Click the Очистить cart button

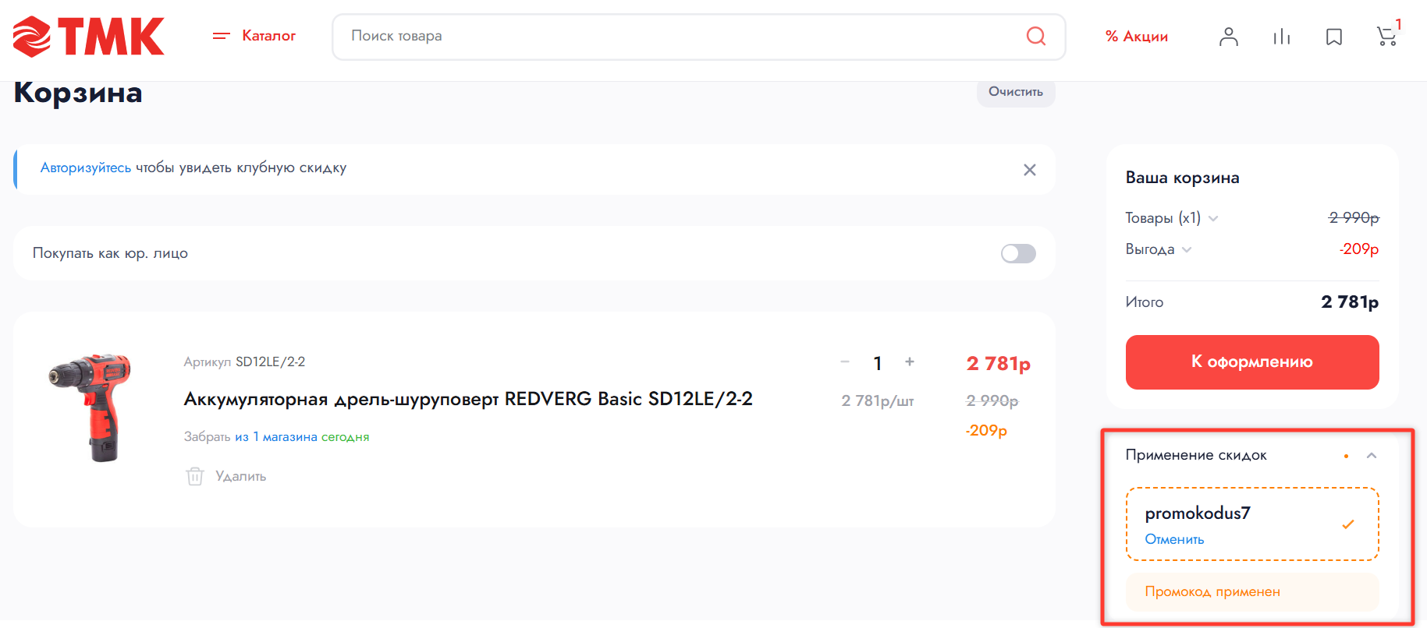1016,92
